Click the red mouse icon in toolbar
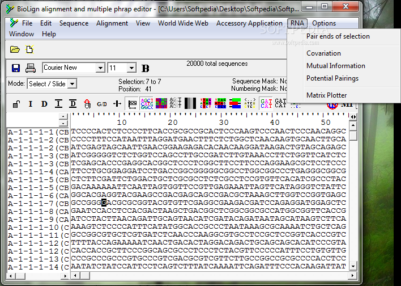The height and width of the screenshot is (286, 401). pyautogui.click(x=87, y=104)
